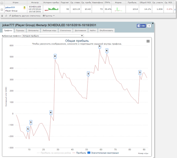Click the 30.4% ITM value
The height and width of the screenshot is (158, 177).
(108, 9)
